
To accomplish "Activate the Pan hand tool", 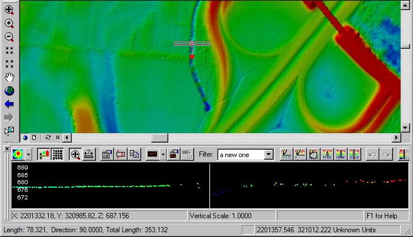I will pos(9,77).
